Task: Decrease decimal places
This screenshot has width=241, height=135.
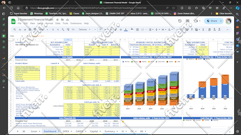Action: pos(63,30)
